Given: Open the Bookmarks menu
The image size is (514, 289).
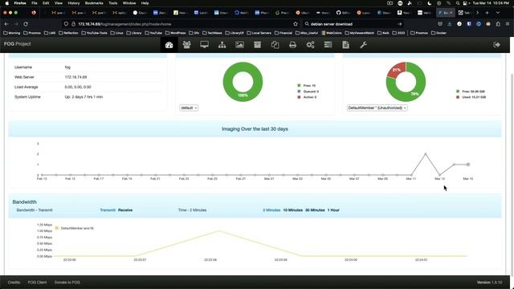Looking at the screenshot, I should tap(94, 3).
